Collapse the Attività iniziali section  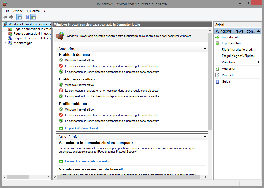tap(205, 137)
